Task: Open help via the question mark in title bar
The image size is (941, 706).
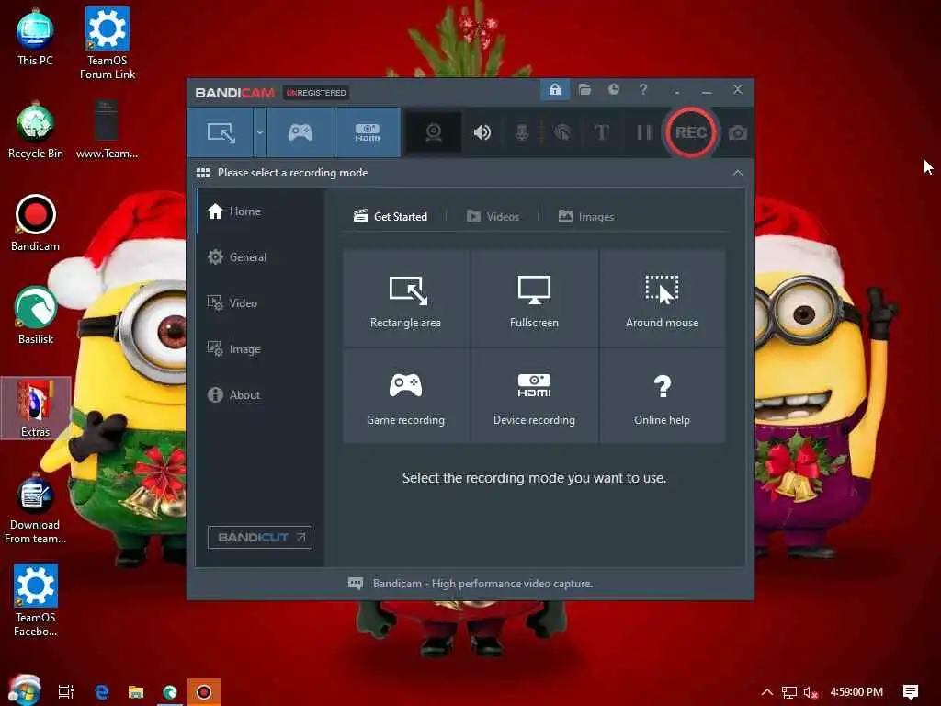Action: (x=643, y=89)
